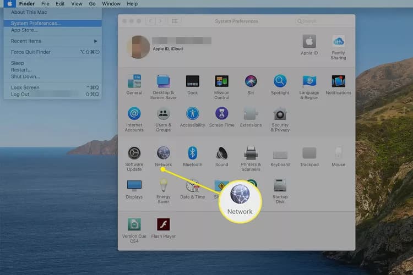This screenshot has width=413, height=275.
Task: Show all preferences grid button
Action: point(175,21)
